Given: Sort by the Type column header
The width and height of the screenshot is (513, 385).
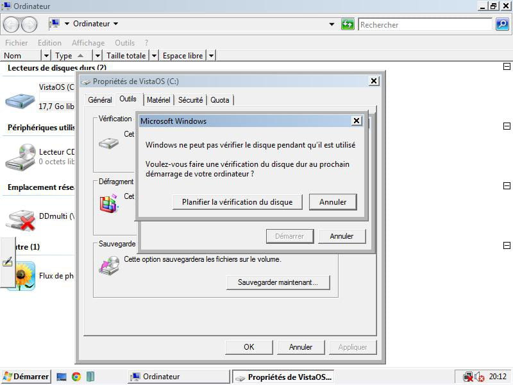Looking at the screenshot, I should (x=72, y=56).
